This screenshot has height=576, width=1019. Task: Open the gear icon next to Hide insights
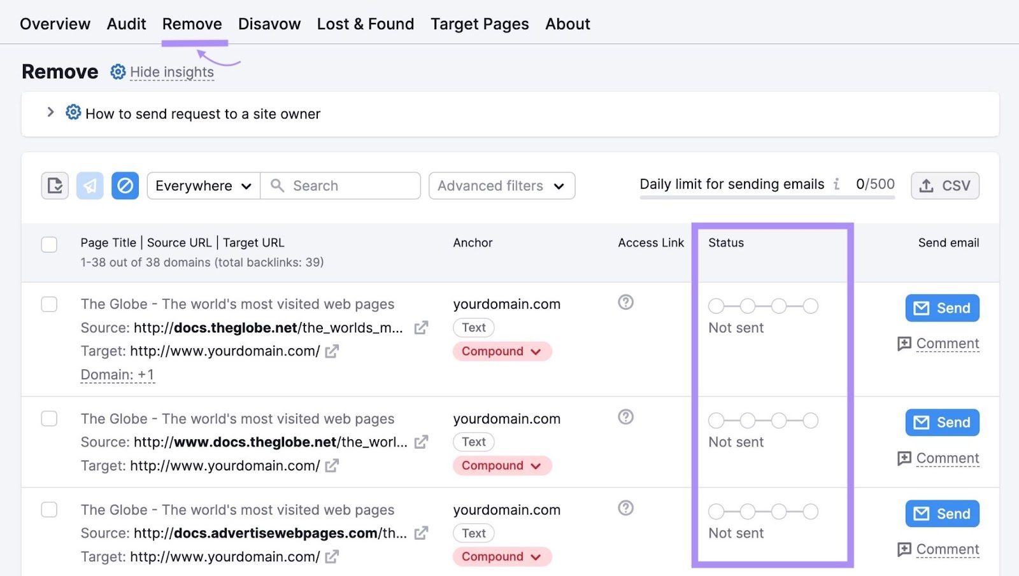pyautogui.click(x=117, y=72)
